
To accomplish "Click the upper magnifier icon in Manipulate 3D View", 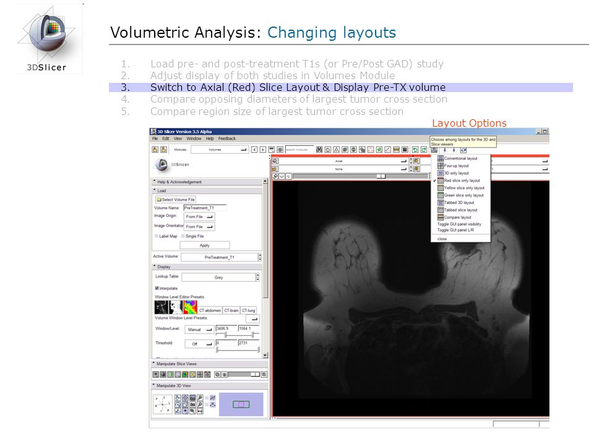I will pos(200,397).
